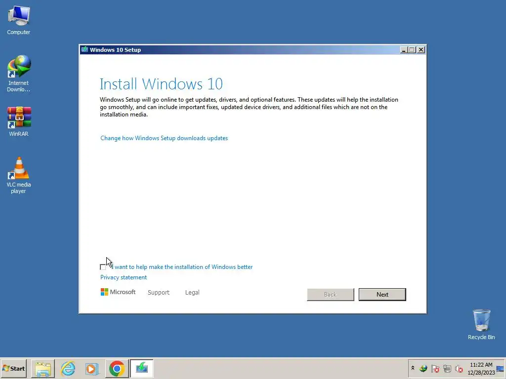Open the Computer desktop icon
The height and width of the screenshot is (379, 506).
coord(18,20)
